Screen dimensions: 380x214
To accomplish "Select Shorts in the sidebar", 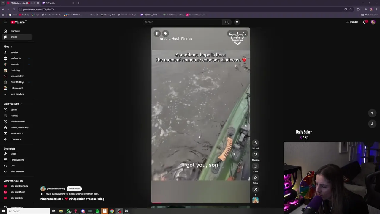I will coord(16,37).
